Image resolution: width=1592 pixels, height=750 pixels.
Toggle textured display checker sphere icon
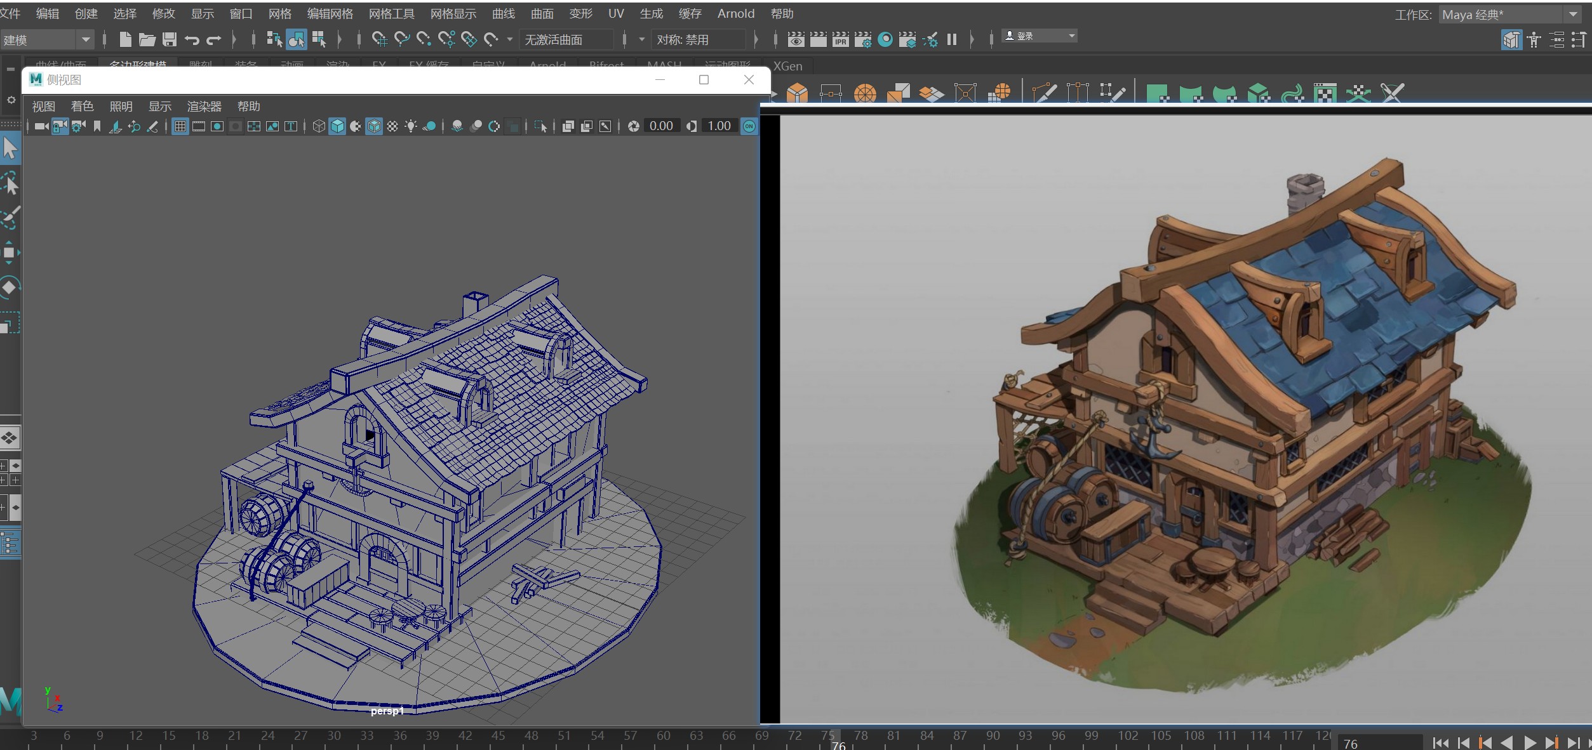pos(392,126)
